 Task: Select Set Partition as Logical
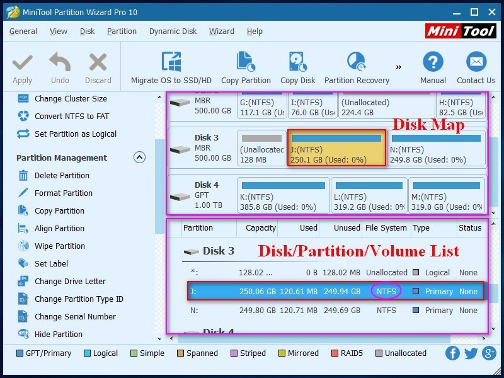(67, 134)
